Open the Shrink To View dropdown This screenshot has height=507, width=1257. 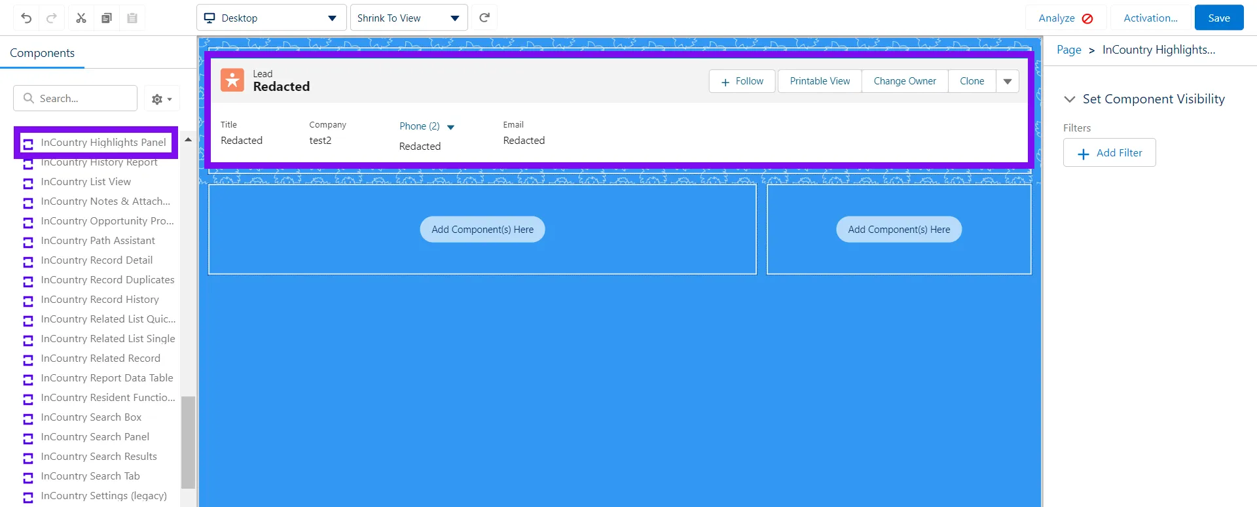coord(409,18)
